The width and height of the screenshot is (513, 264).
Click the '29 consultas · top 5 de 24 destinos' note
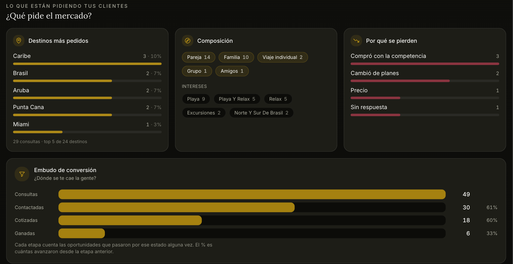(50, 142)
